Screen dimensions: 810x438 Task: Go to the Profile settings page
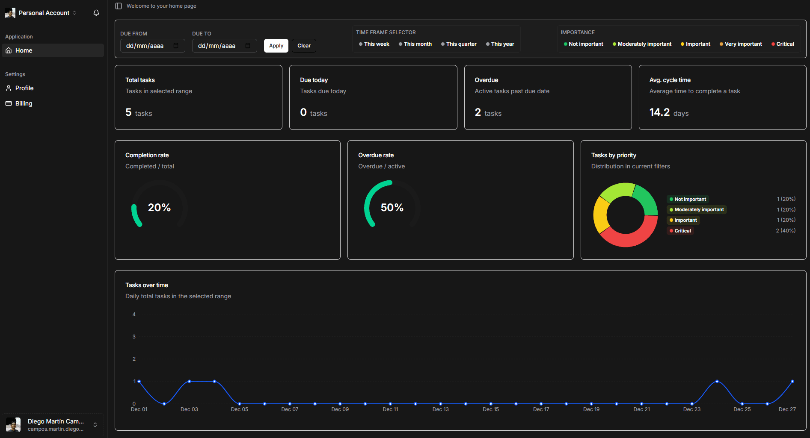pos(24,88)
